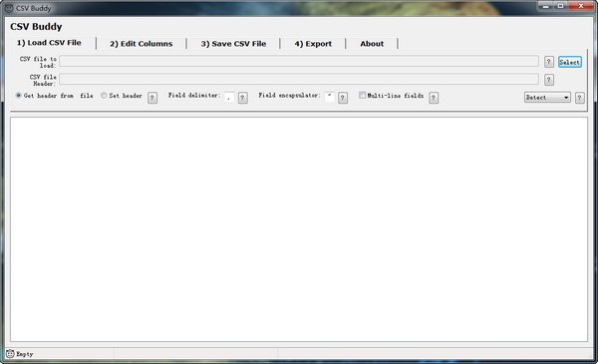Open the About tab
Viewport: 598px width, 364px height.
tap(372, 44)
